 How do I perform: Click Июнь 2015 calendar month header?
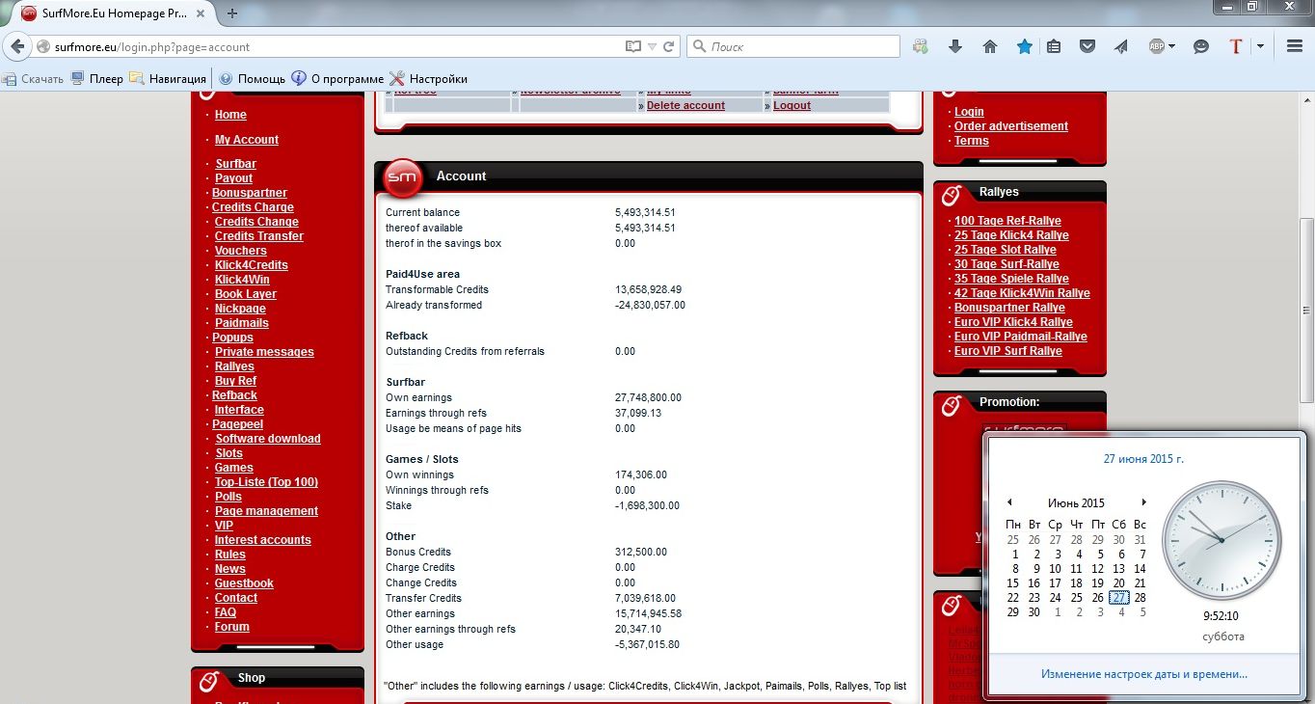(x=1076, y=503)
